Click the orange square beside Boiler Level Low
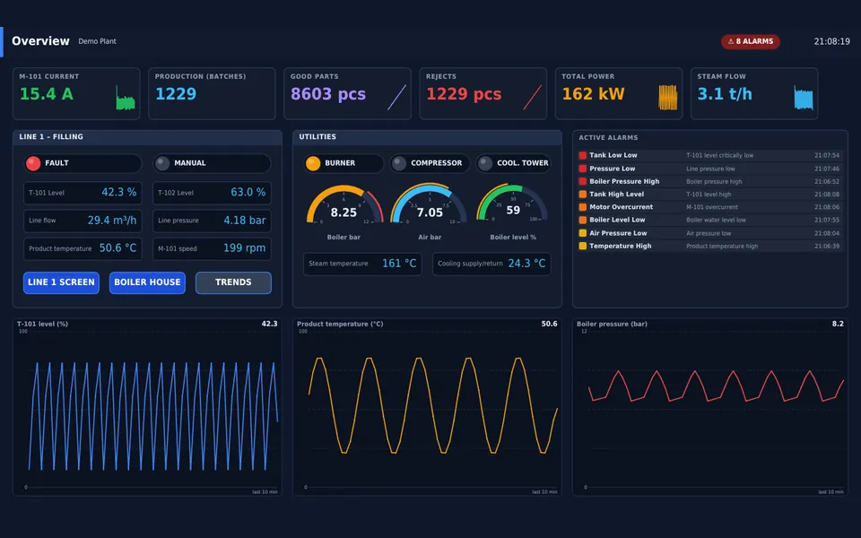Viewport: 861px width, 538px height. (583, 220)
